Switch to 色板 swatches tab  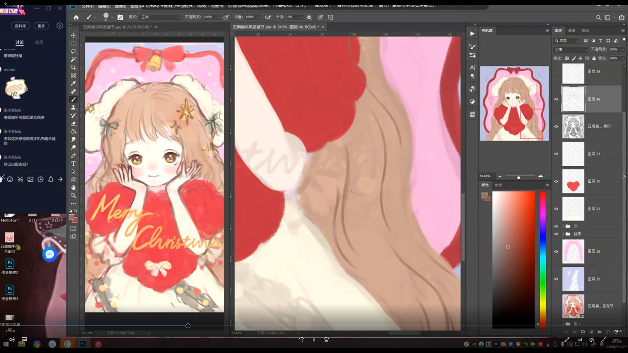click(498, 185)
